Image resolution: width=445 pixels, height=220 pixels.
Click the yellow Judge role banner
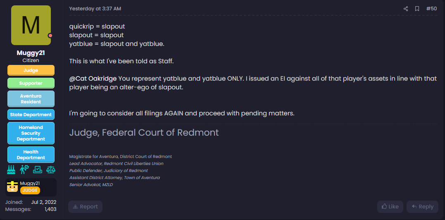31,70
